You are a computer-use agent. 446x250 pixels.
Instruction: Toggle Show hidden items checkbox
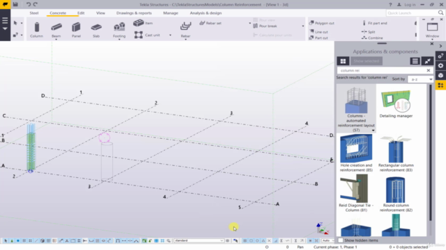pyautogui.click(x=341, y=240)
